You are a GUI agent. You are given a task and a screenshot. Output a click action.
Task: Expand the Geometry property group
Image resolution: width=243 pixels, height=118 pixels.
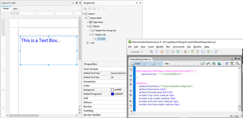[89, 81]
